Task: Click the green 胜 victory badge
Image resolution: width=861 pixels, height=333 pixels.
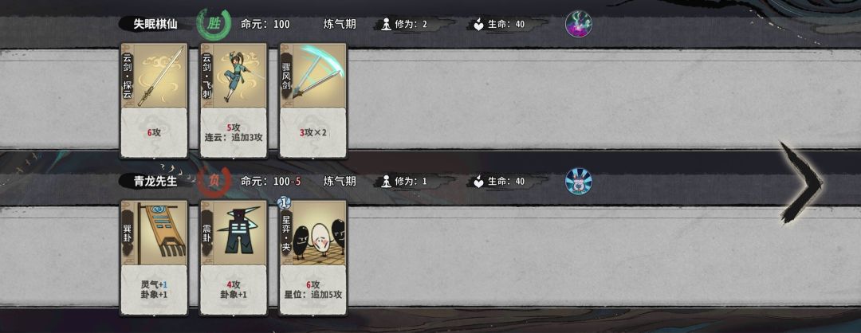Action: (x=213, y=24)
